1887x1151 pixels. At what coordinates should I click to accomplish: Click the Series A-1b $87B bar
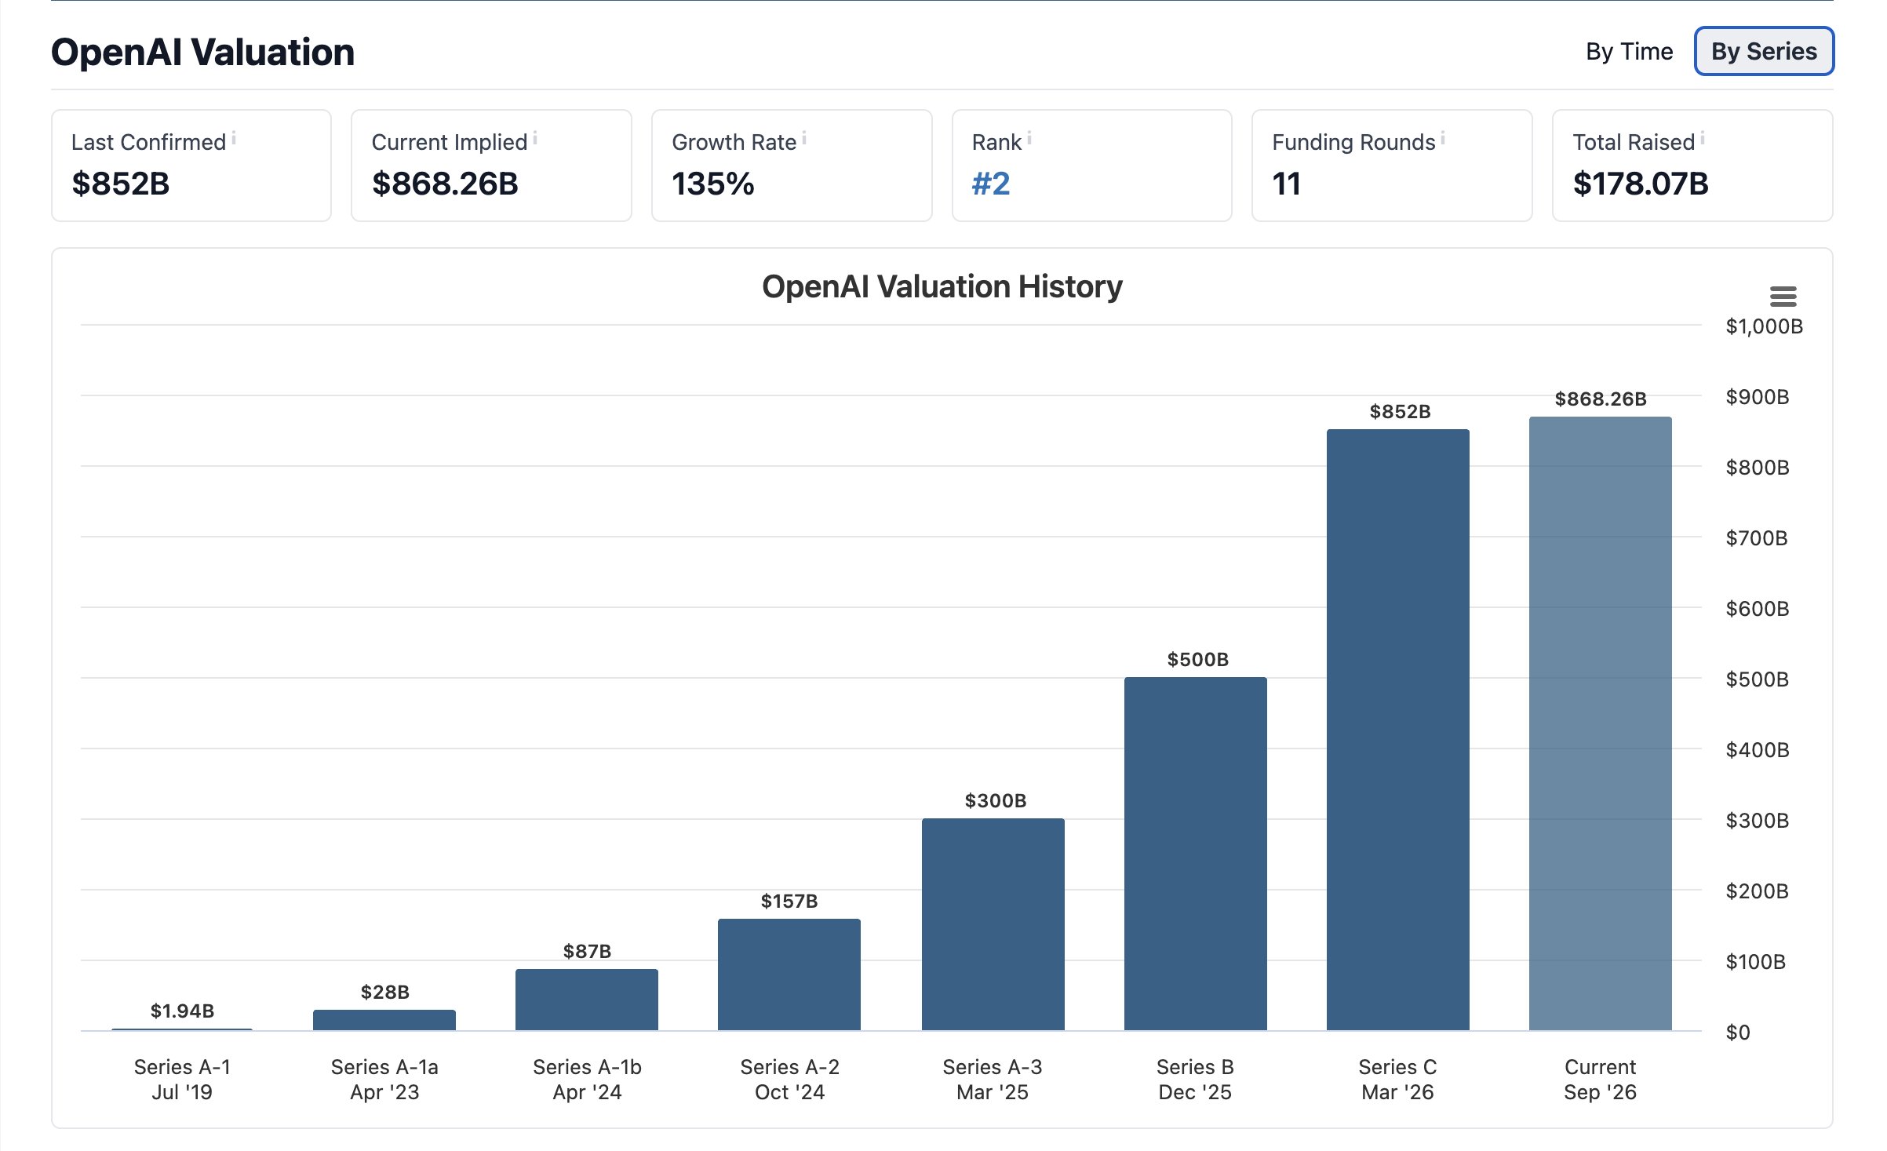pyautogui.click(x=587, y=1000)
